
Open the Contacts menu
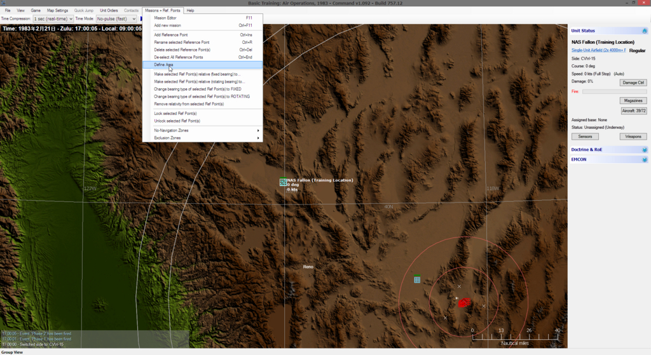pyautogui.click(x=131, y=10)
